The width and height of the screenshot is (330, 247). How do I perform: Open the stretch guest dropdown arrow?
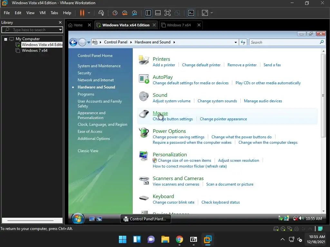(x=212, y=13)
